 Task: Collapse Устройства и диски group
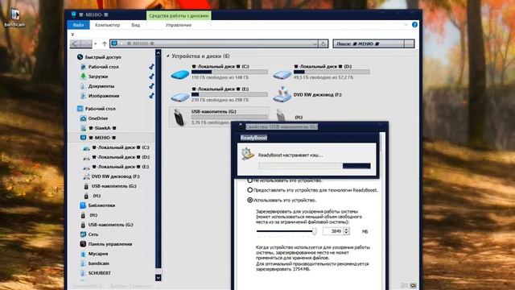[x=168, y=56]
